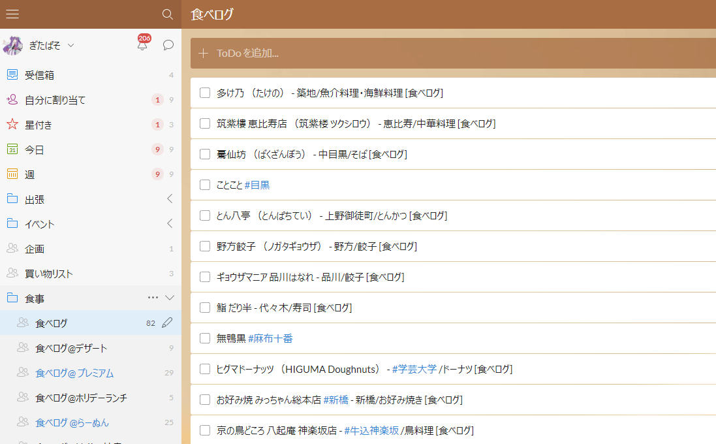Check off 筑紫樓 恵比寿店 task

point(205,123)
